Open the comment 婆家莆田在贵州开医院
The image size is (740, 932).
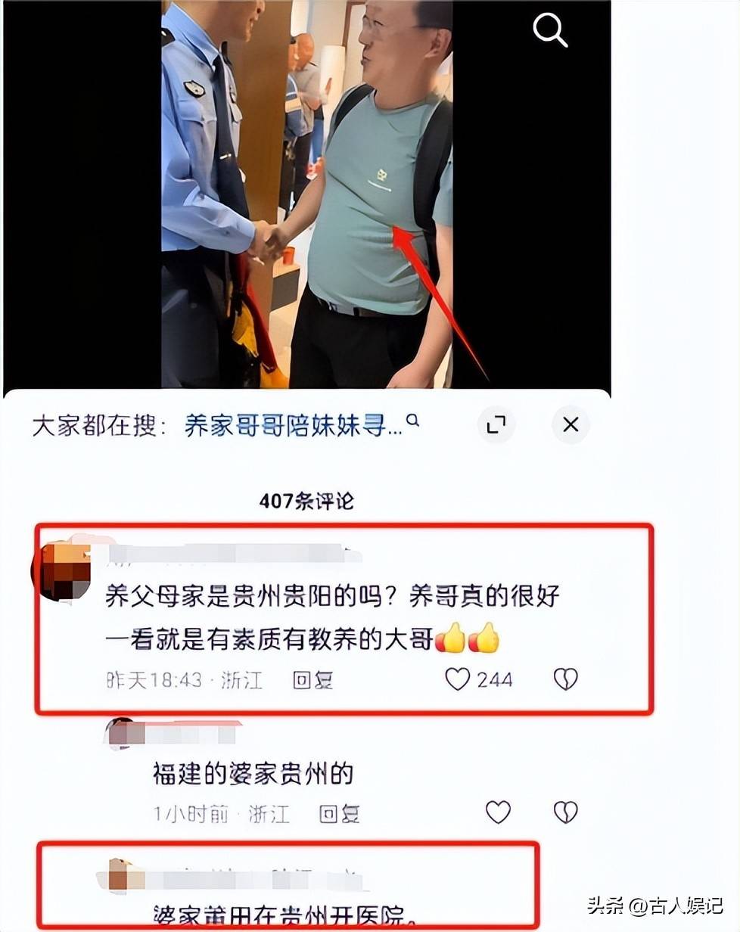coord(285,914)
